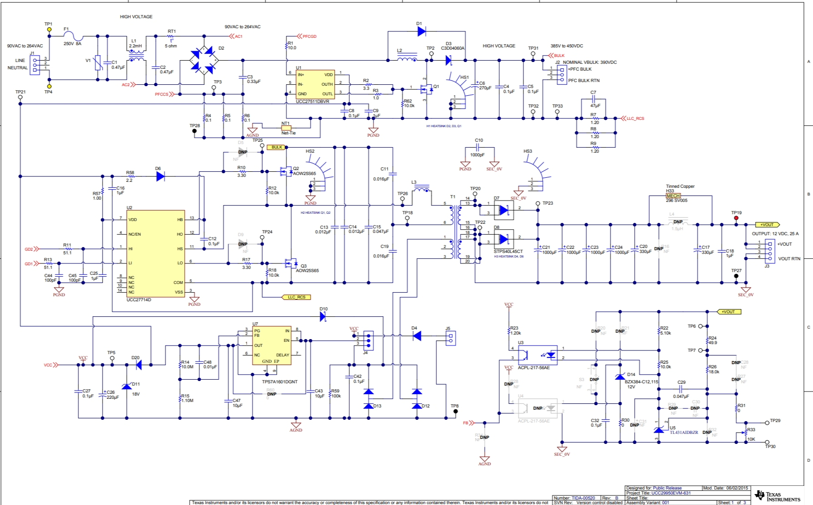Click the D7 output rectifier diode
The width and height of the screenshot is (813, 505).
click(503, 210)
